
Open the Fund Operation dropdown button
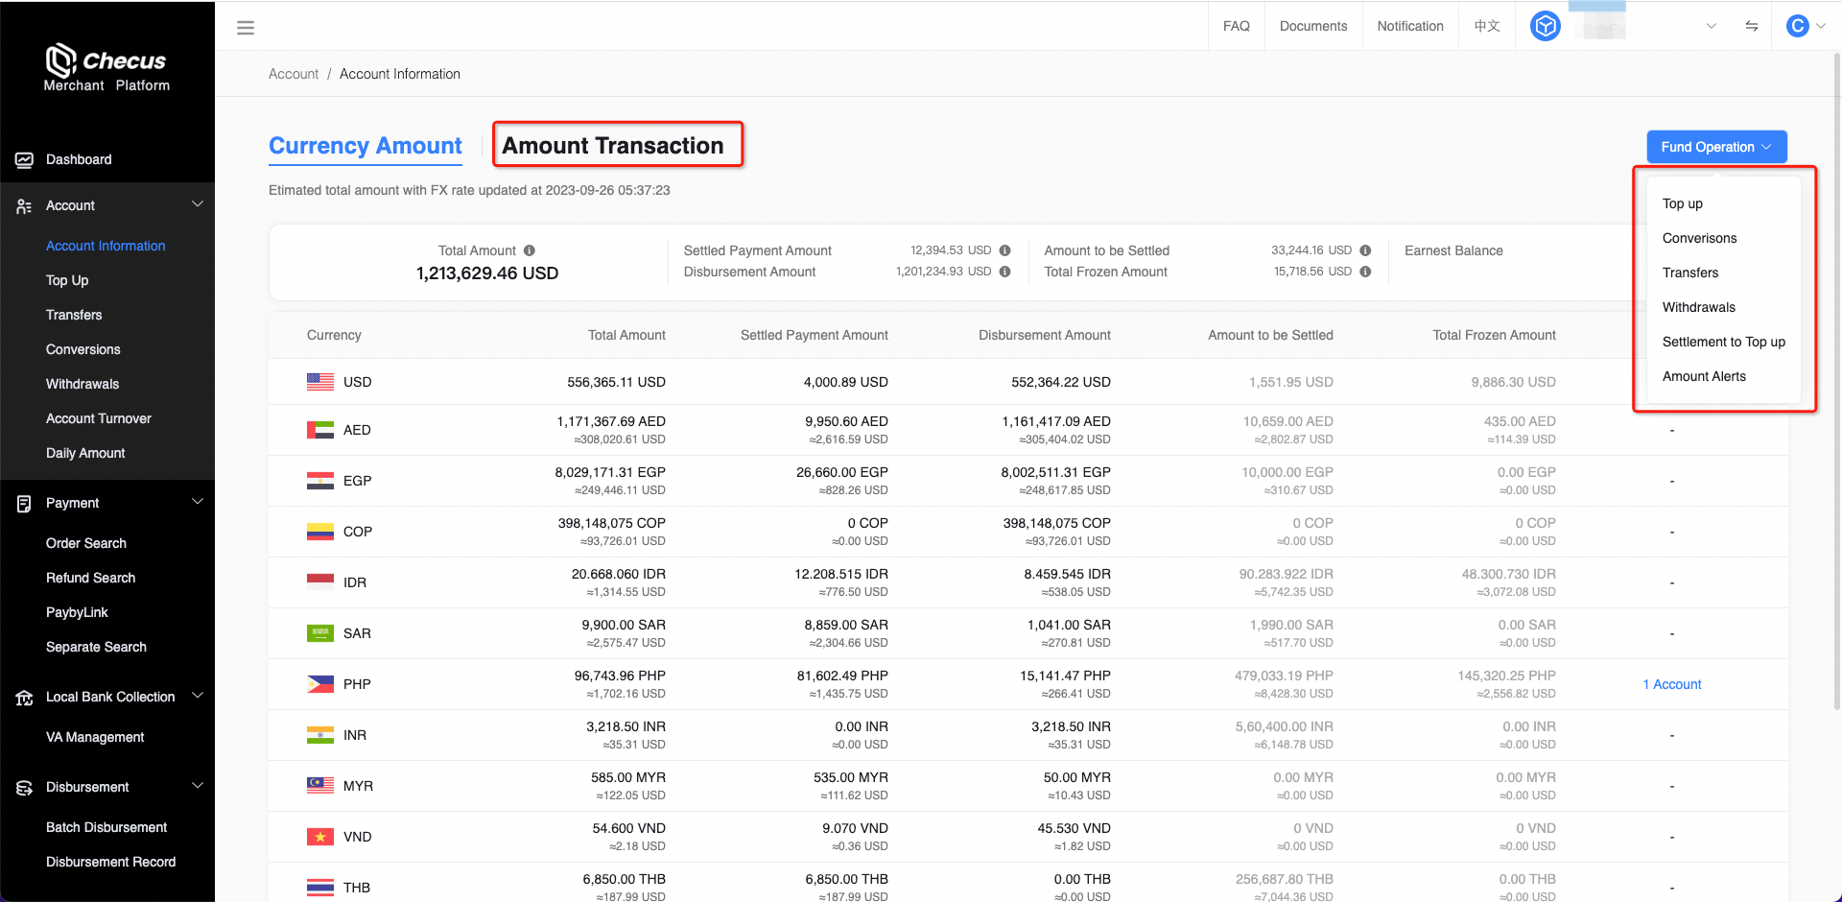(1715, 147)
